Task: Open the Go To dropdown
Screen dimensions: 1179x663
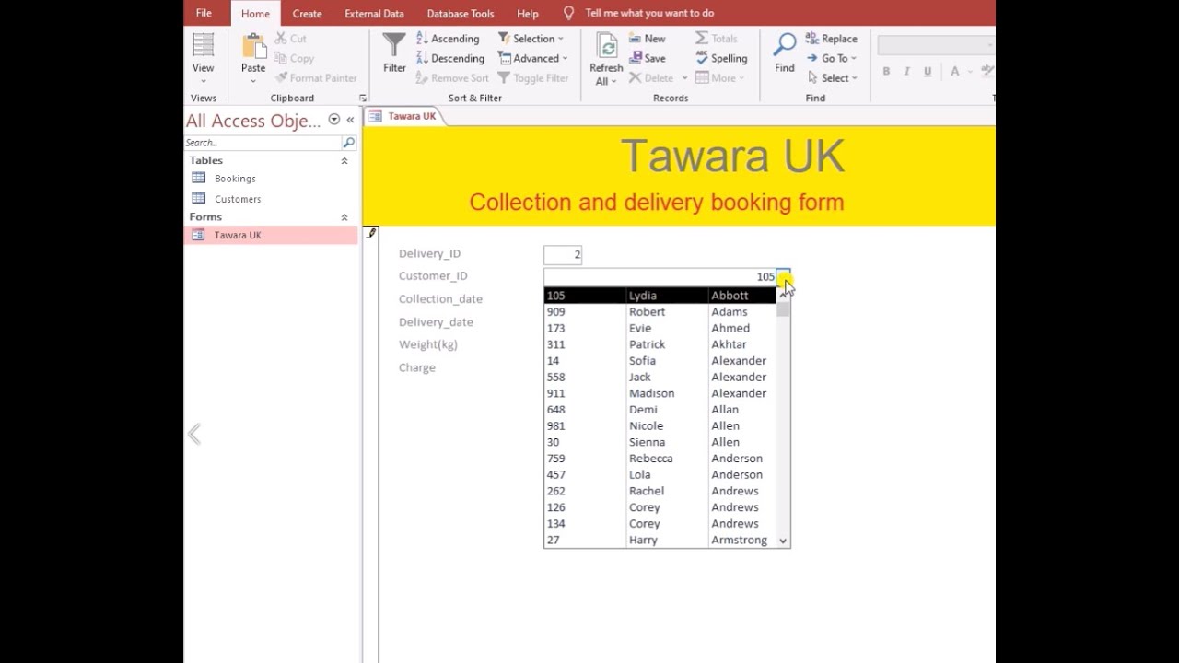Action: tap(831, 58)
